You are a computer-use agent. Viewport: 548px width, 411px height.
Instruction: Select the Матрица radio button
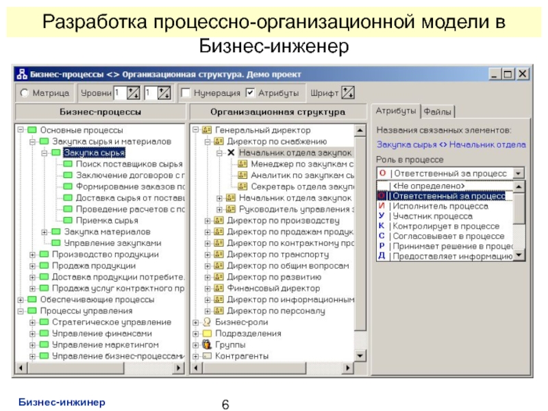point(25,93)
